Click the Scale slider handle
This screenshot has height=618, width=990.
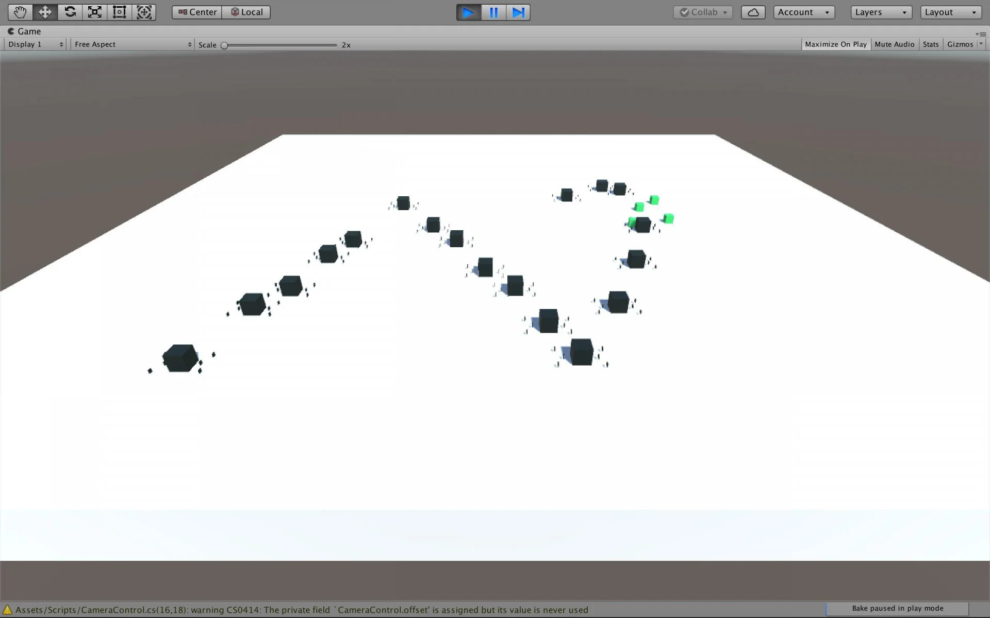click(x=224, y=45)
